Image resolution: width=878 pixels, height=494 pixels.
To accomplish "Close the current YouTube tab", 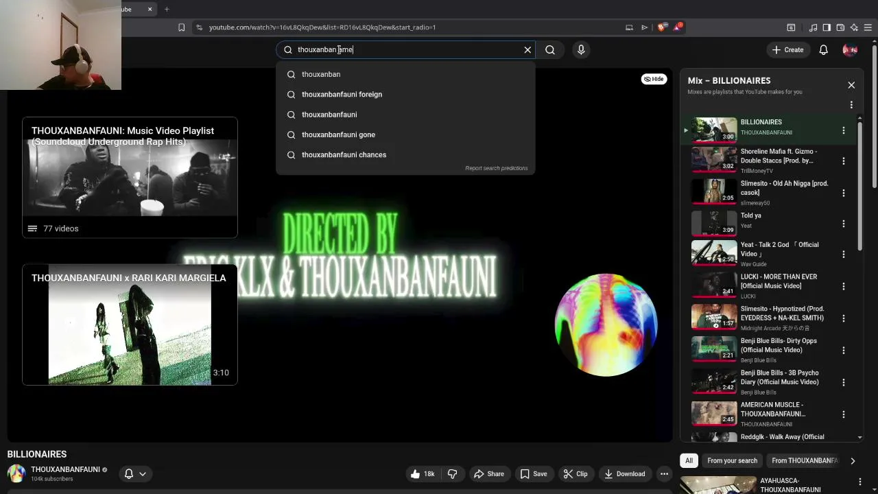I will [150, 9].
